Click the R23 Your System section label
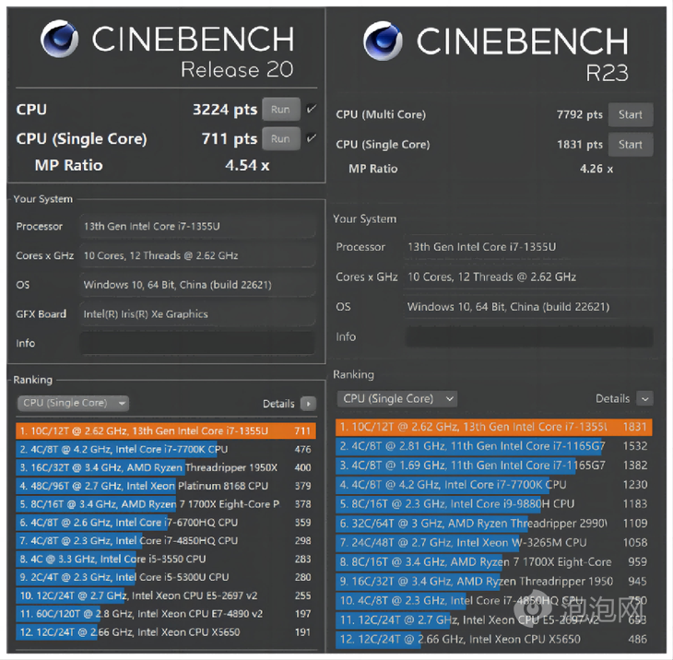This screenshot has width=673, height=660. tap(365, 218)
